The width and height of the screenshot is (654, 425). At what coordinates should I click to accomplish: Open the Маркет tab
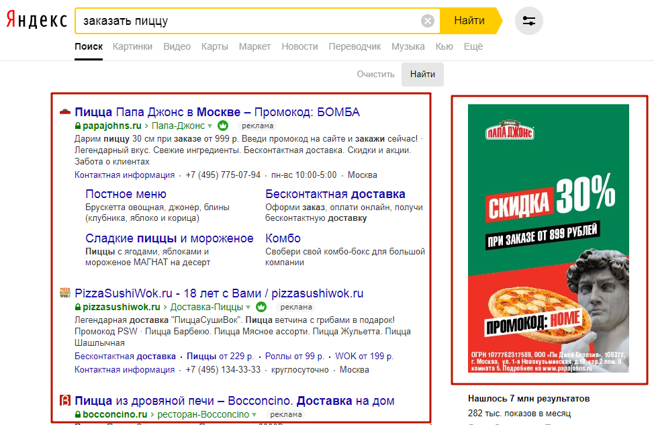(255, 47)
